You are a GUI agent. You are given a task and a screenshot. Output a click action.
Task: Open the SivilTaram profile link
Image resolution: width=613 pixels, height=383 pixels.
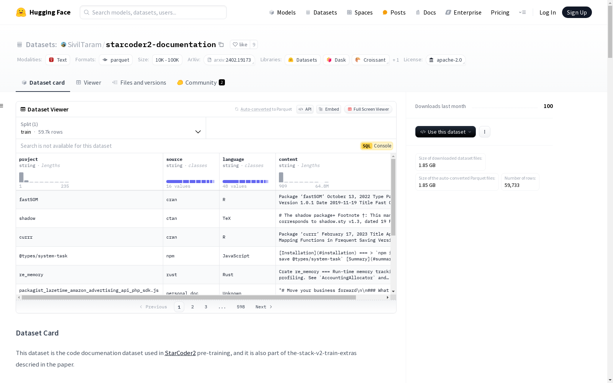84,44
